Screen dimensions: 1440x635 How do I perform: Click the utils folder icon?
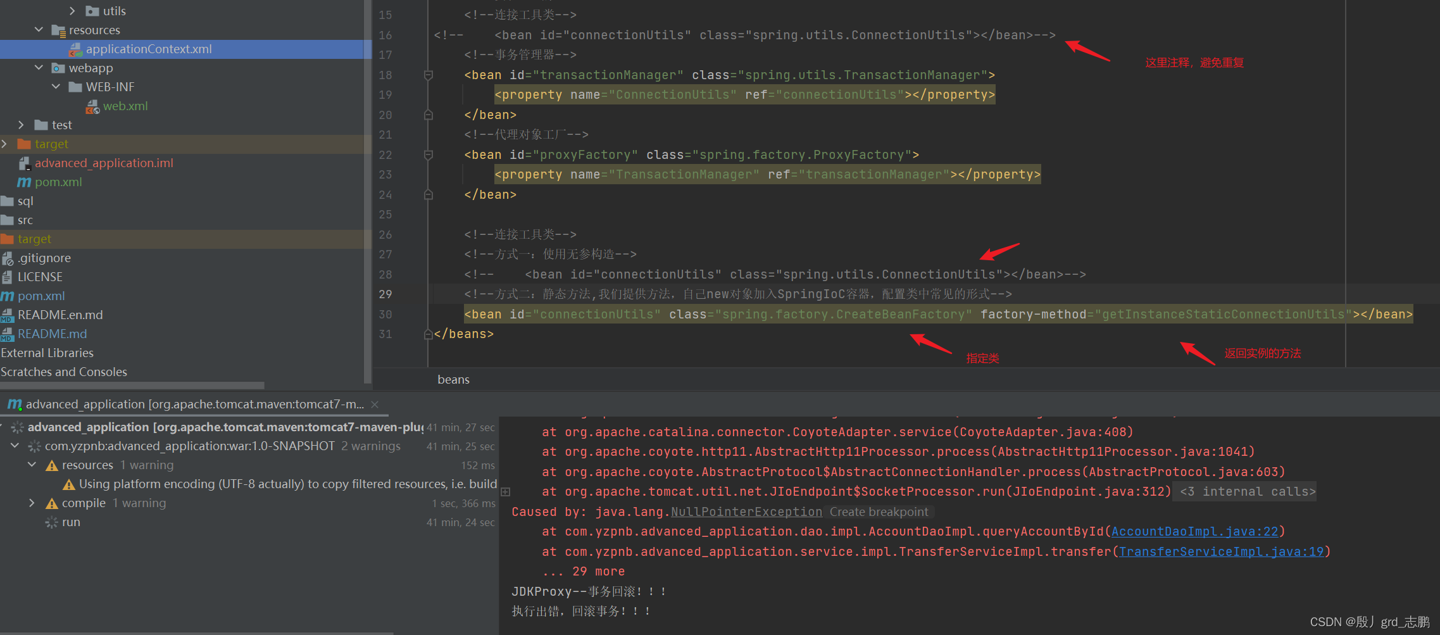click(x=92, y=11)
